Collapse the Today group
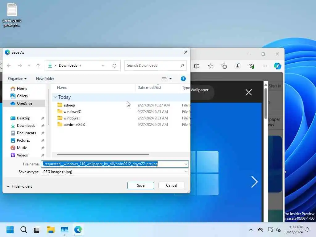This screenshot has height=237, width=316. tap(55, 97)
